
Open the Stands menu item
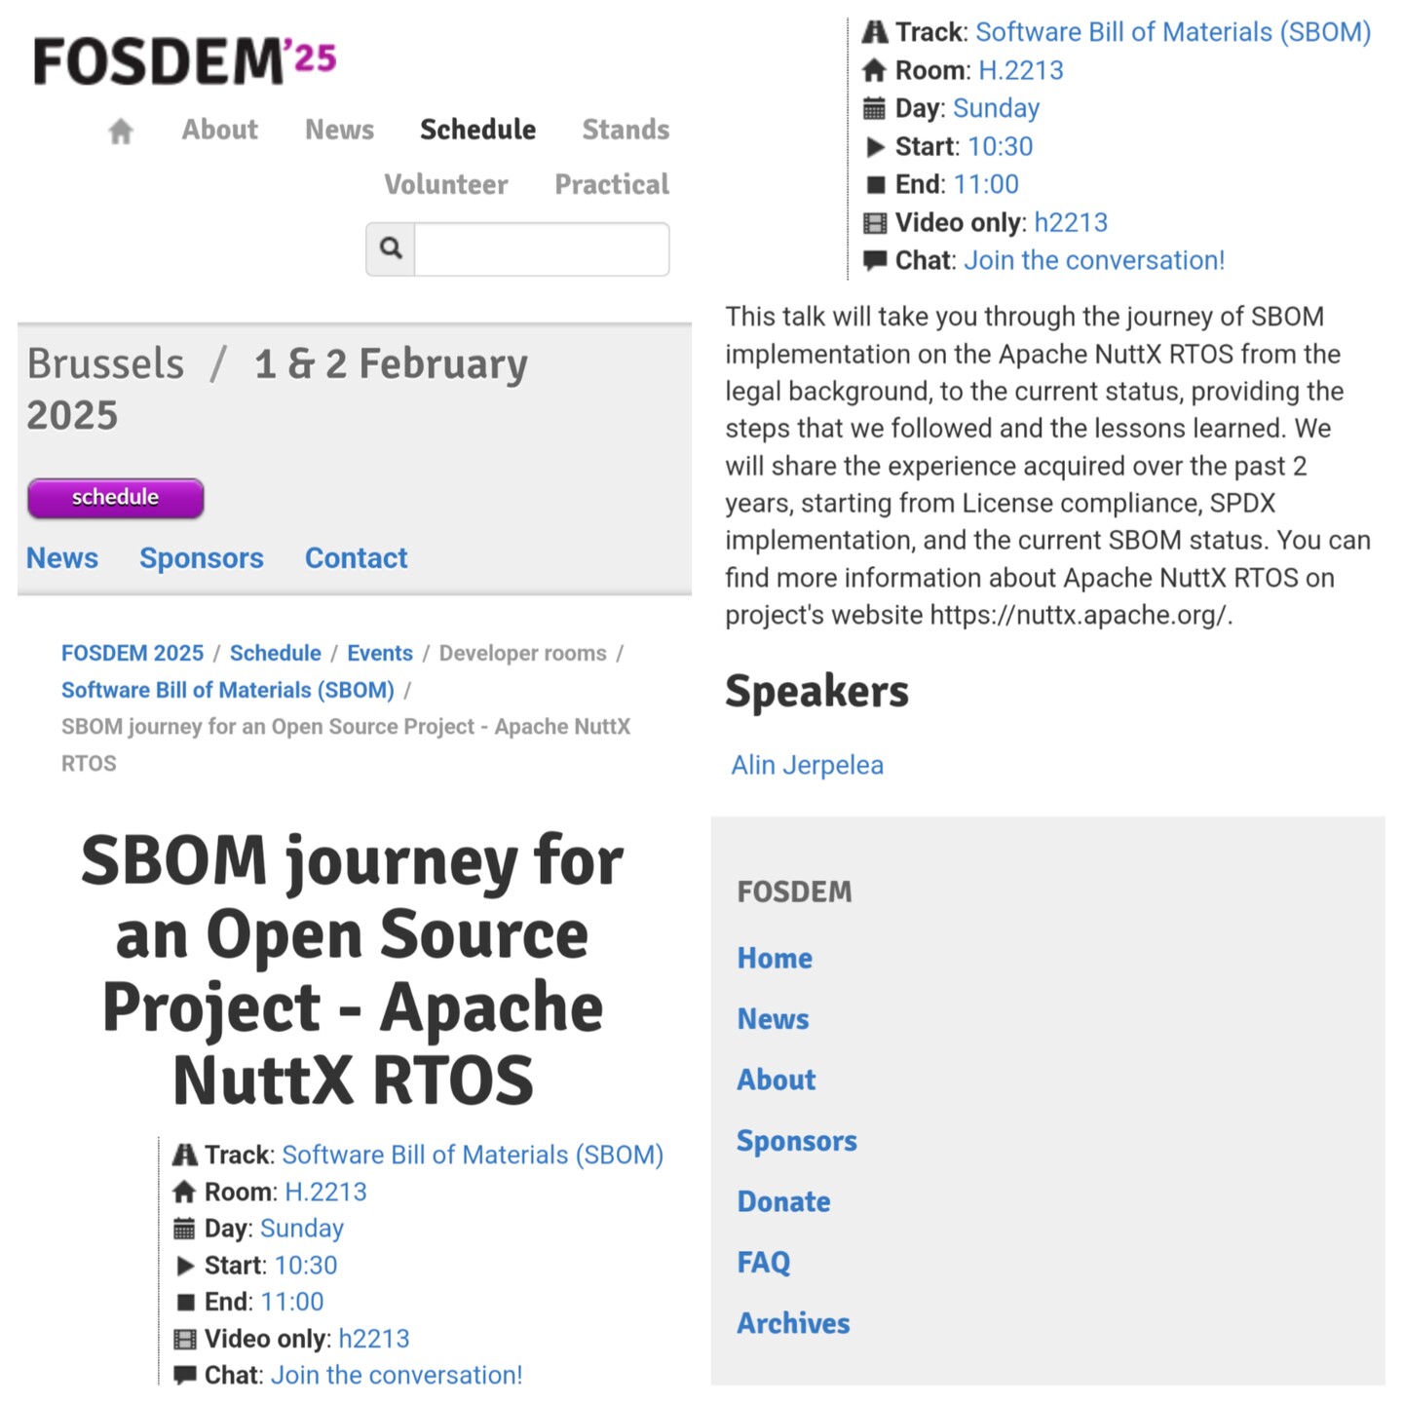click(x=626, y=130)
